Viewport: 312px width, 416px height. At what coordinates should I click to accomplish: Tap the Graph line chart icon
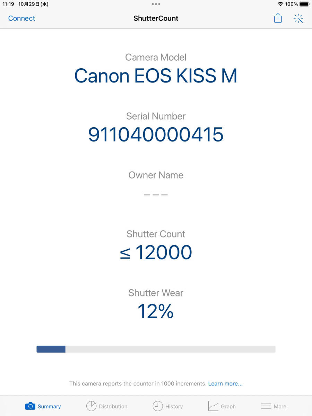213,406
